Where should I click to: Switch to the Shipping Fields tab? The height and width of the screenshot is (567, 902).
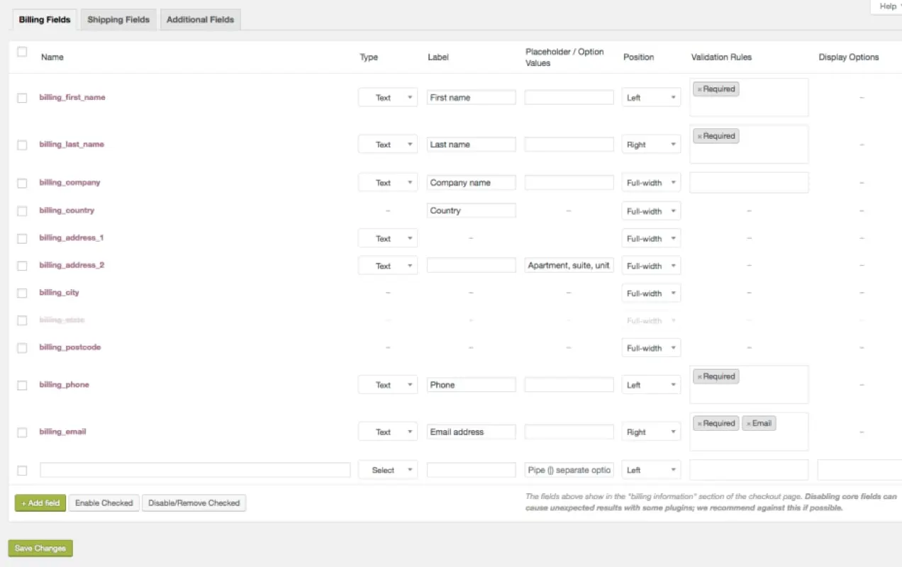click(118, 20)
